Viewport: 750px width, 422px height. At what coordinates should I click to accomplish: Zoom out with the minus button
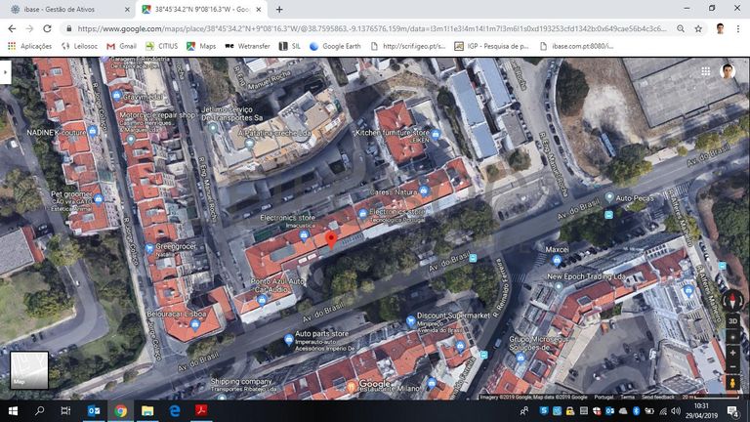click(x=732, y=367)
